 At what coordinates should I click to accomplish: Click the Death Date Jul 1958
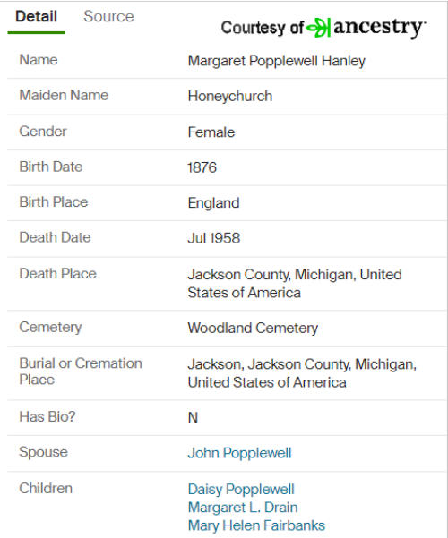tap(213, 238)
